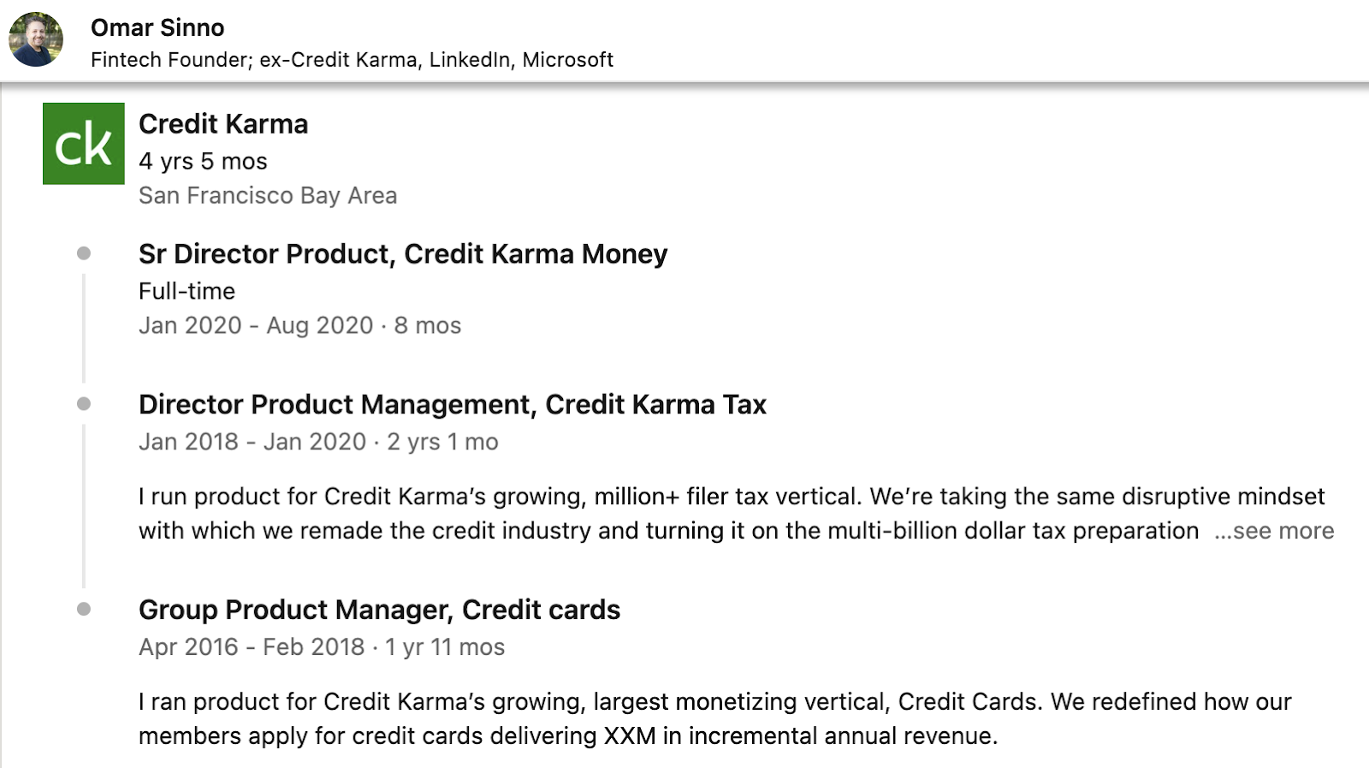This screenshot has width=1369, height=768.
Task: Click the timeline bullet beside Sr Director Product
Action: pos(84,253)
